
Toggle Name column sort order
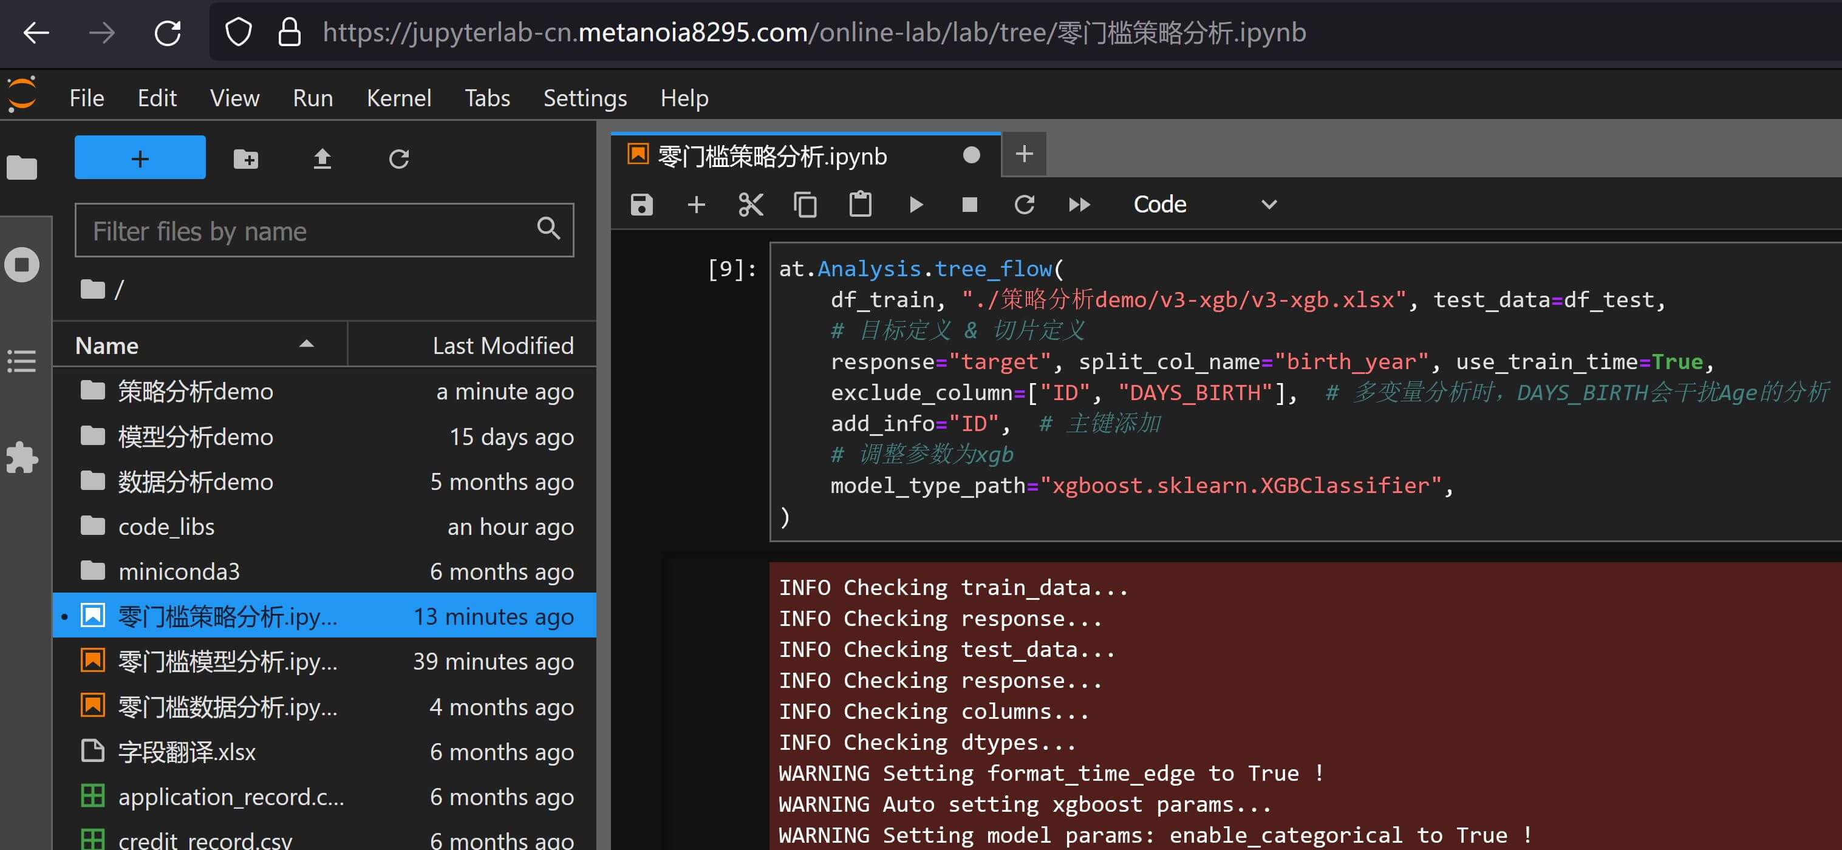[x=307, y=345]
